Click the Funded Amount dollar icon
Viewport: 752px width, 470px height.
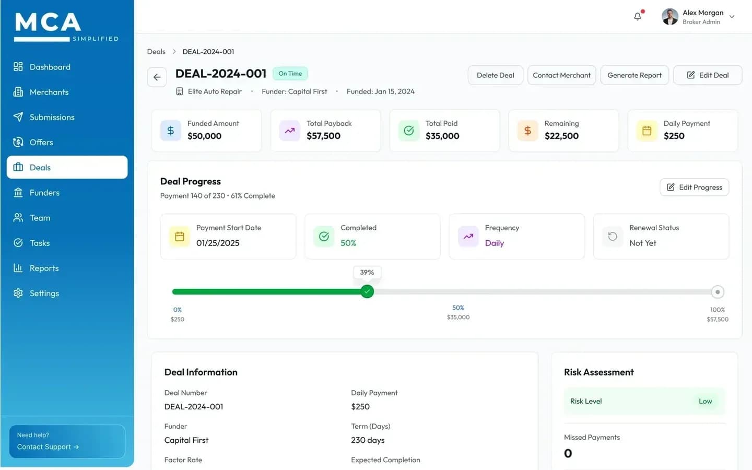(171, 131)
